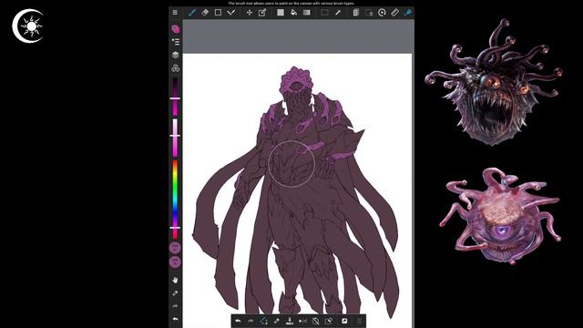Select the sidebar eyedropper tool

pyautogui.click(x=175, y=293)
